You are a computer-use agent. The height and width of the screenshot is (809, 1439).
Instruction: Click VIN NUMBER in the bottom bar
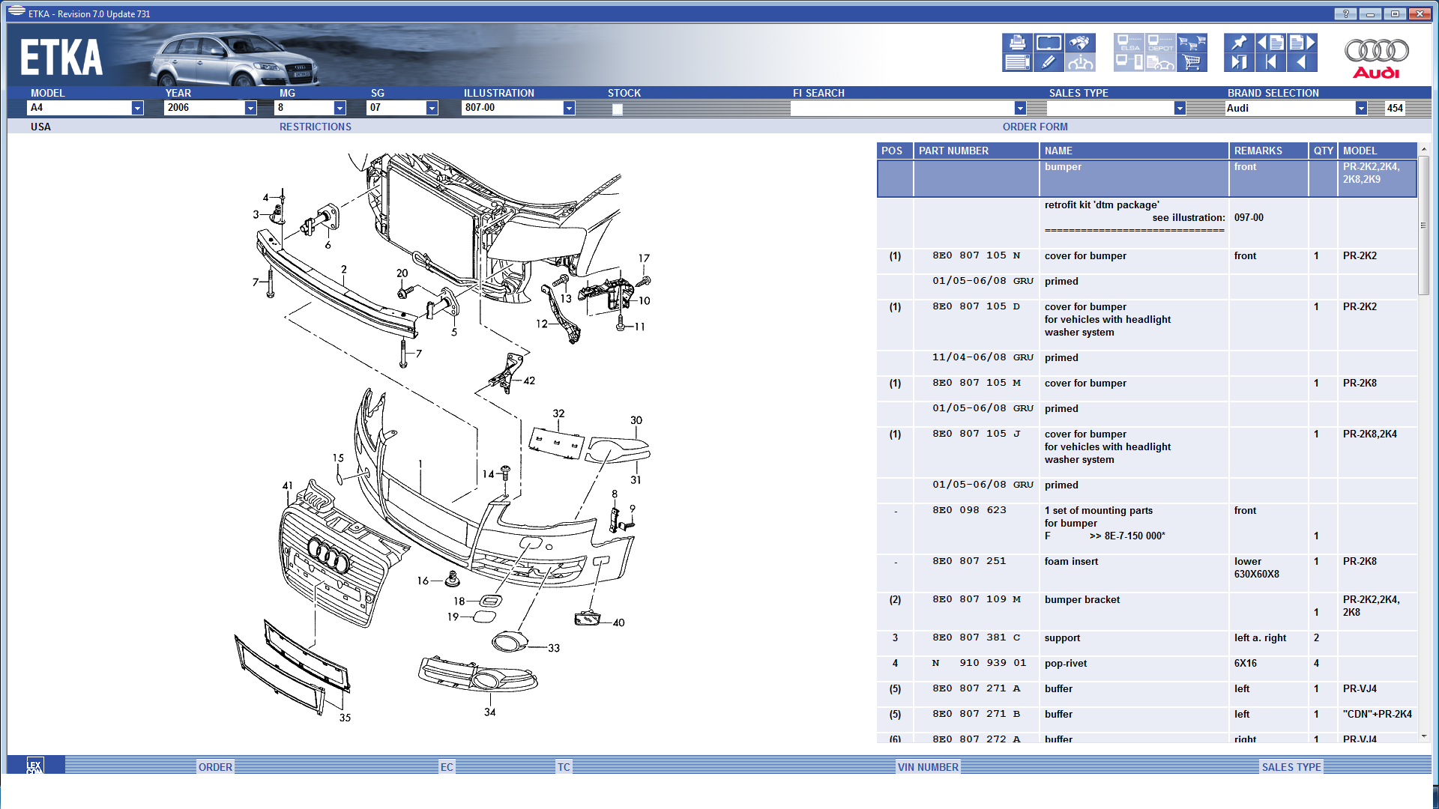coord(928,767)
